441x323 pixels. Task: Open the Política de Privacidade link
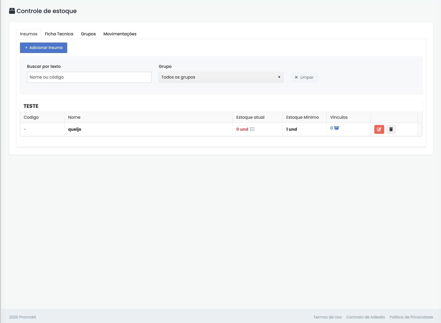pos(411,317)
